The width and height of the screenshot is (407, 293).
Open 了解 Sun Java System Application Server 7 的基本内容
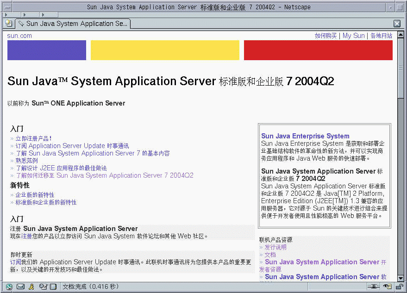(x=93, y=153)
